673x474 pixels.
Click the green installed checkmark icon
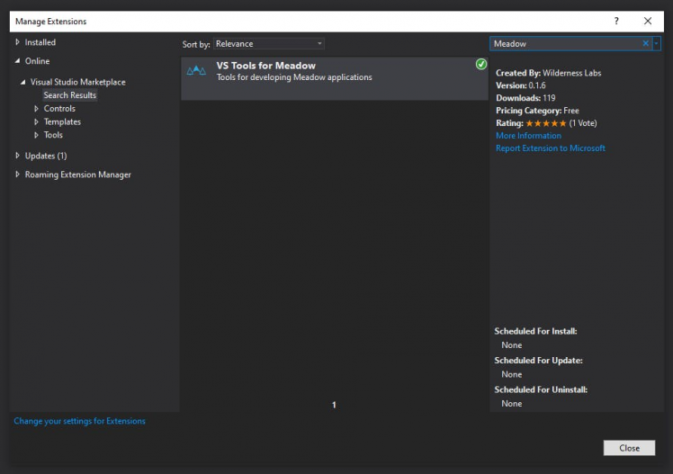(x=481, y=64)
